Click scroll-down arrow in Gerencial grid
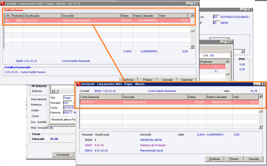267x166 pixels. 261,127
